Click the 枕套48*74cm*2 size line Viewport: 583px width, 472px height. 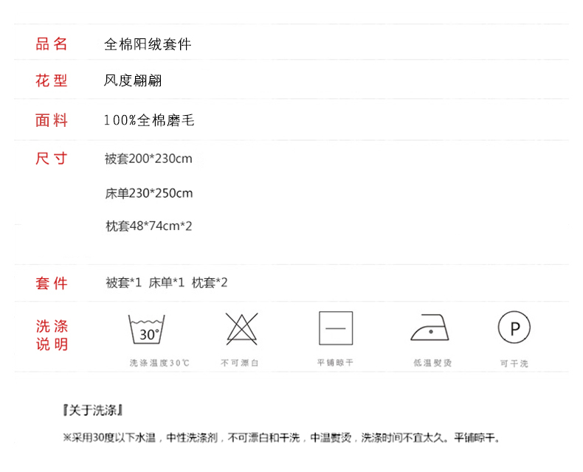tap(148, 226)
